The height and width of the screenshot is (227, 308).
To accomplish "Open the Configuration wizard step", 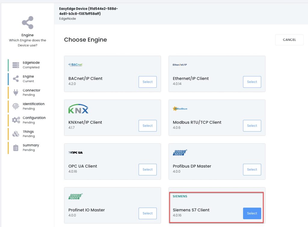I will 27,120.
